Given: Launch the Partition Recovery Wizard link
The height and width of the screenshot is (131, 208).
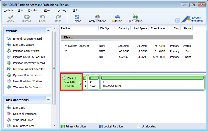Looking at the screenshot, I should pos(29,63).
